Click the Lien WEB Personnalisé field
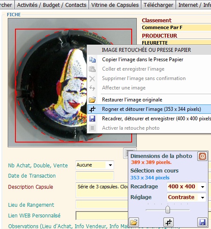The width and height of the screenshot is (211, 229). [102, 216]
